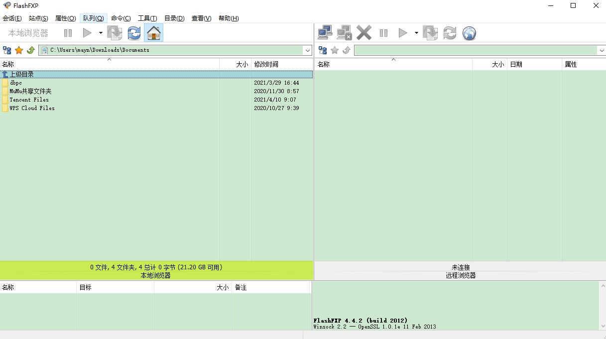Click the remote Connect computers icon
The image size is (606, 339).
[325, 33]
